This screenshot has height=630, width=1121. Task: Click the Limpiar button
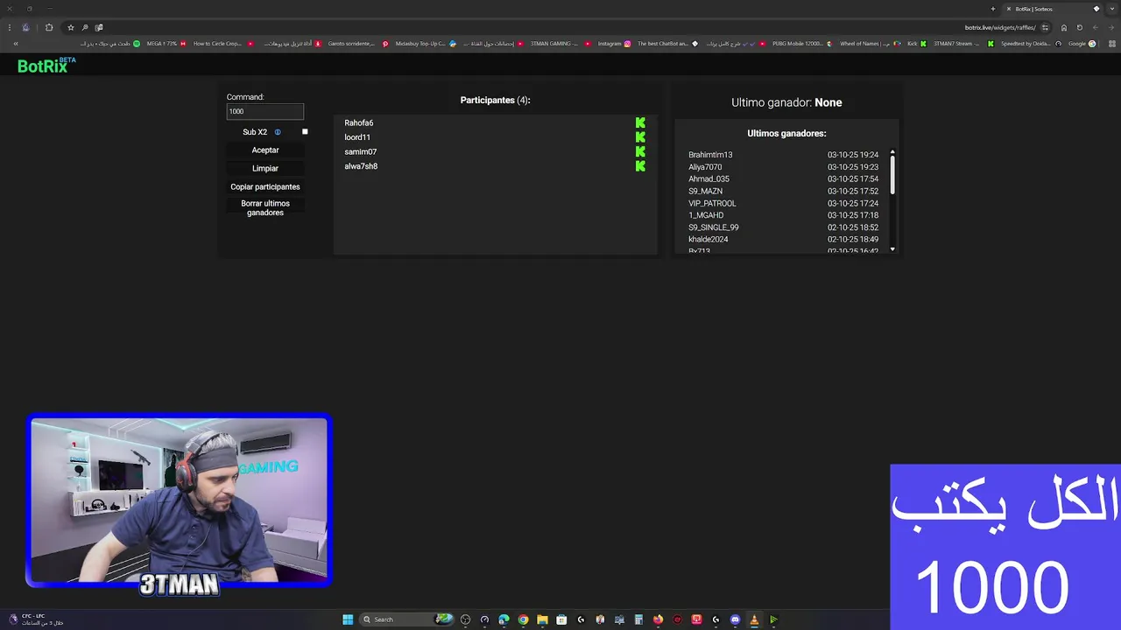tap(265, 169)
